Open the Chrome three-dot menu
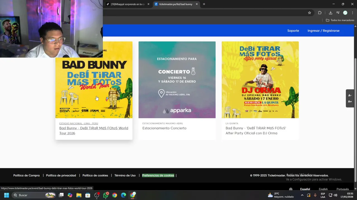357x200 pixels. click(x=353, y=13)
